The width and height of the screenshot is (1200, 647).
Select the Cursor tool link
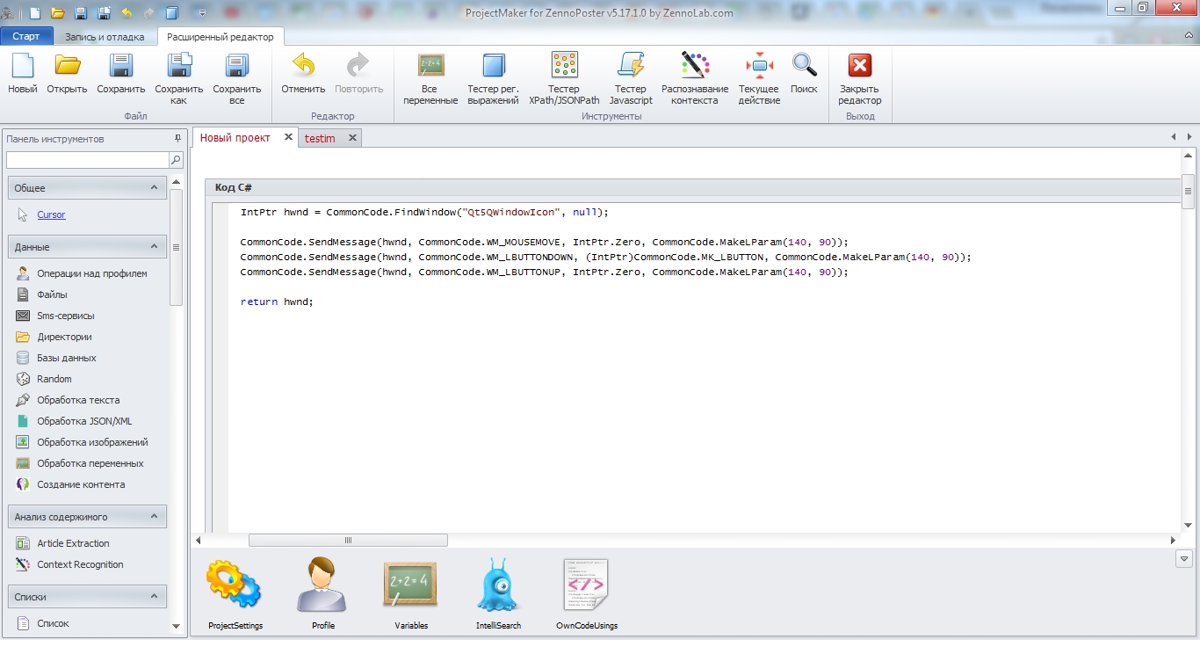pos(51,214)
